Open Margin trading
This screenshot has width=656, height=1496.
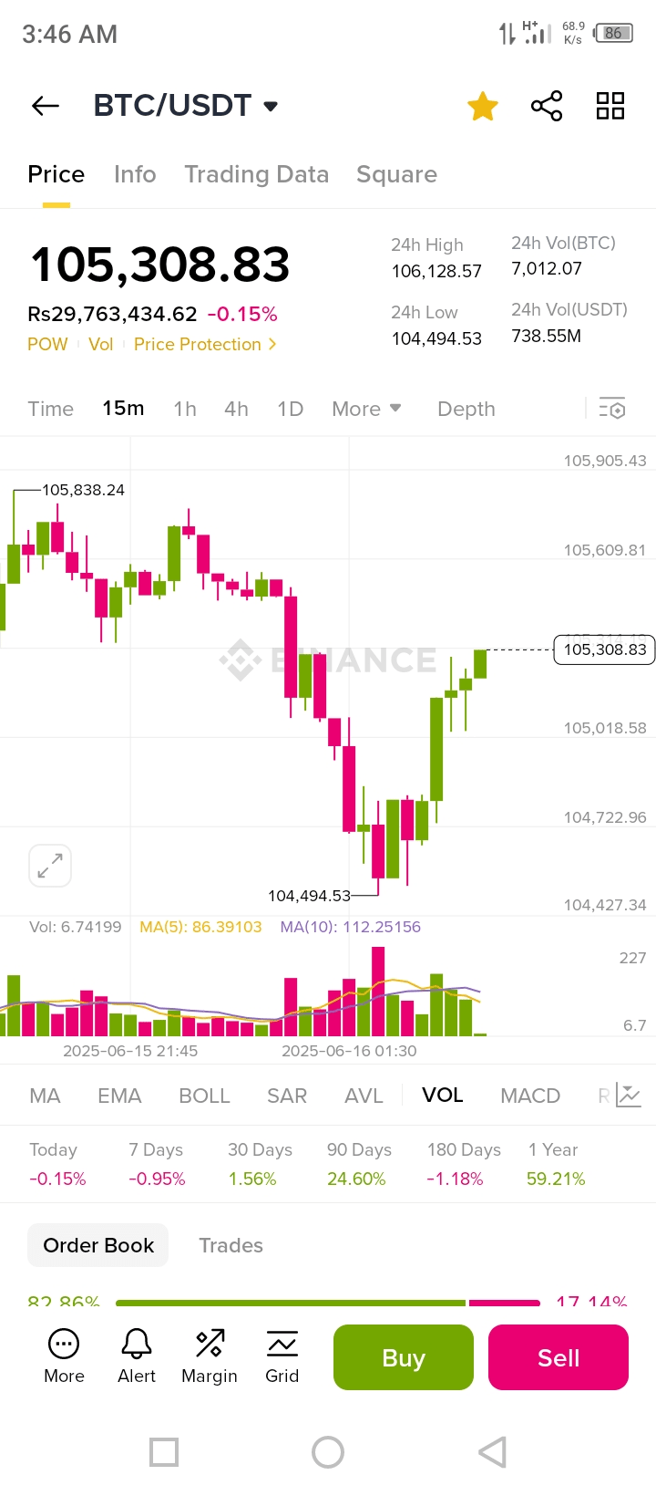[210, 1356]
